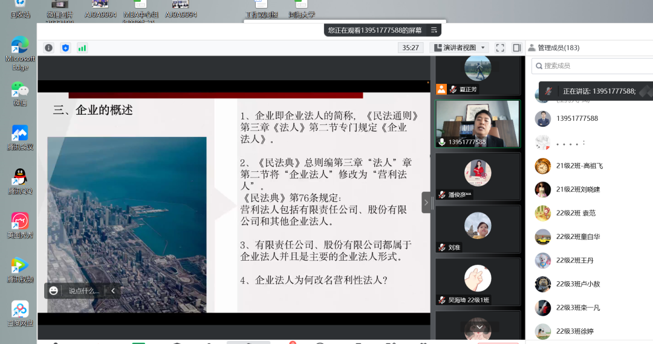Enter full screen mode via expand icon
This screenshot has width=653, height=344.
(500, 48)
